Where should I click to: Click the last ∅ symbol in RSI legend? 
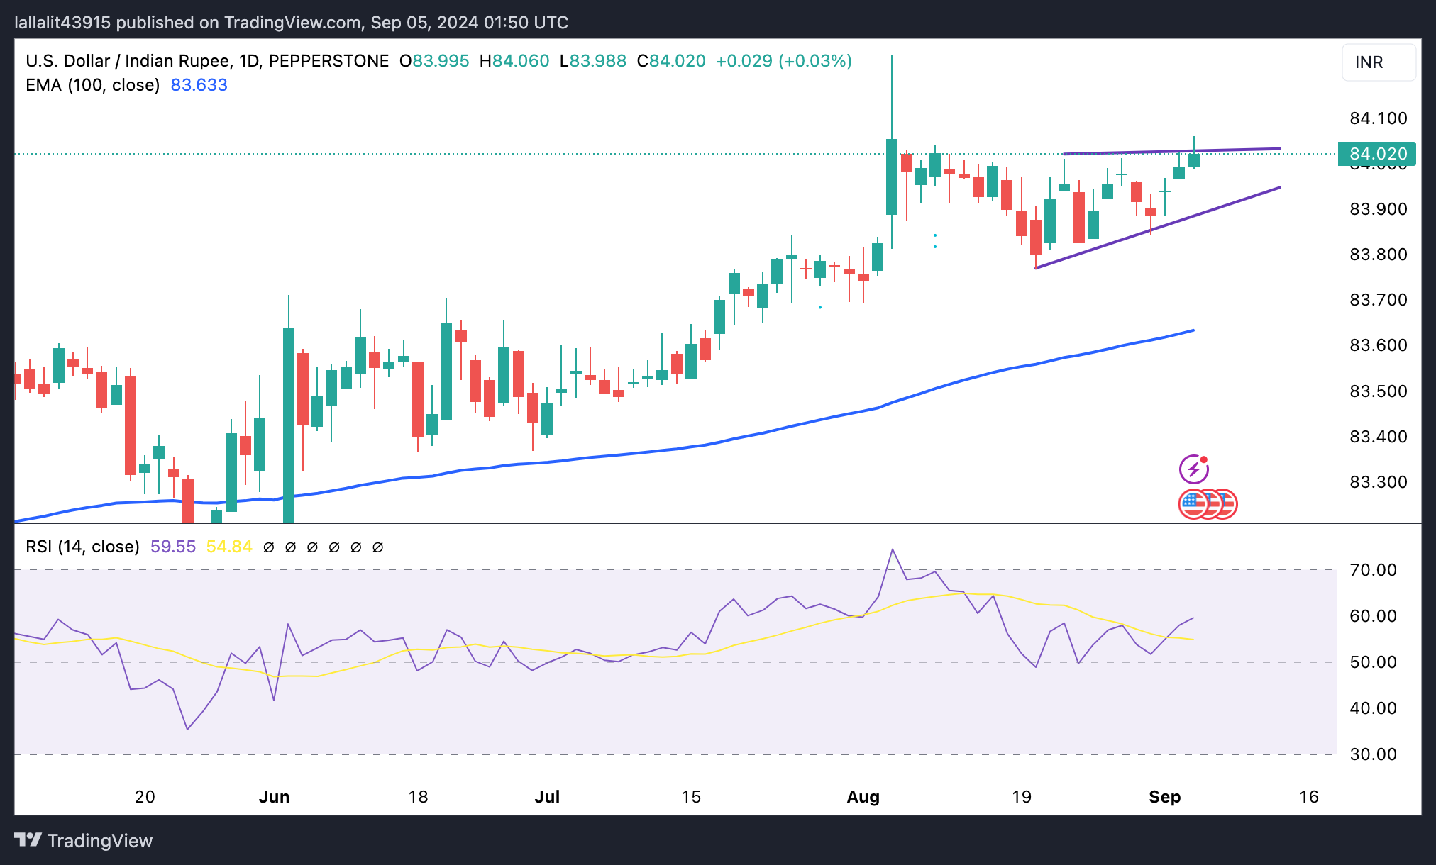(377, 547)
